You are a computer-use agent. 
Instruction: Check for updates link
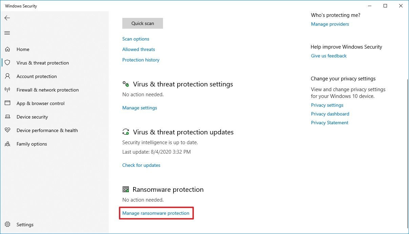pyautogui.click(x=141, y=165)
